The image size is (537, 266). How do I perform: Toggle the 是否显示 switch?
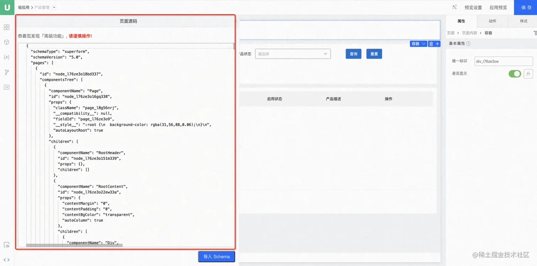515,74
